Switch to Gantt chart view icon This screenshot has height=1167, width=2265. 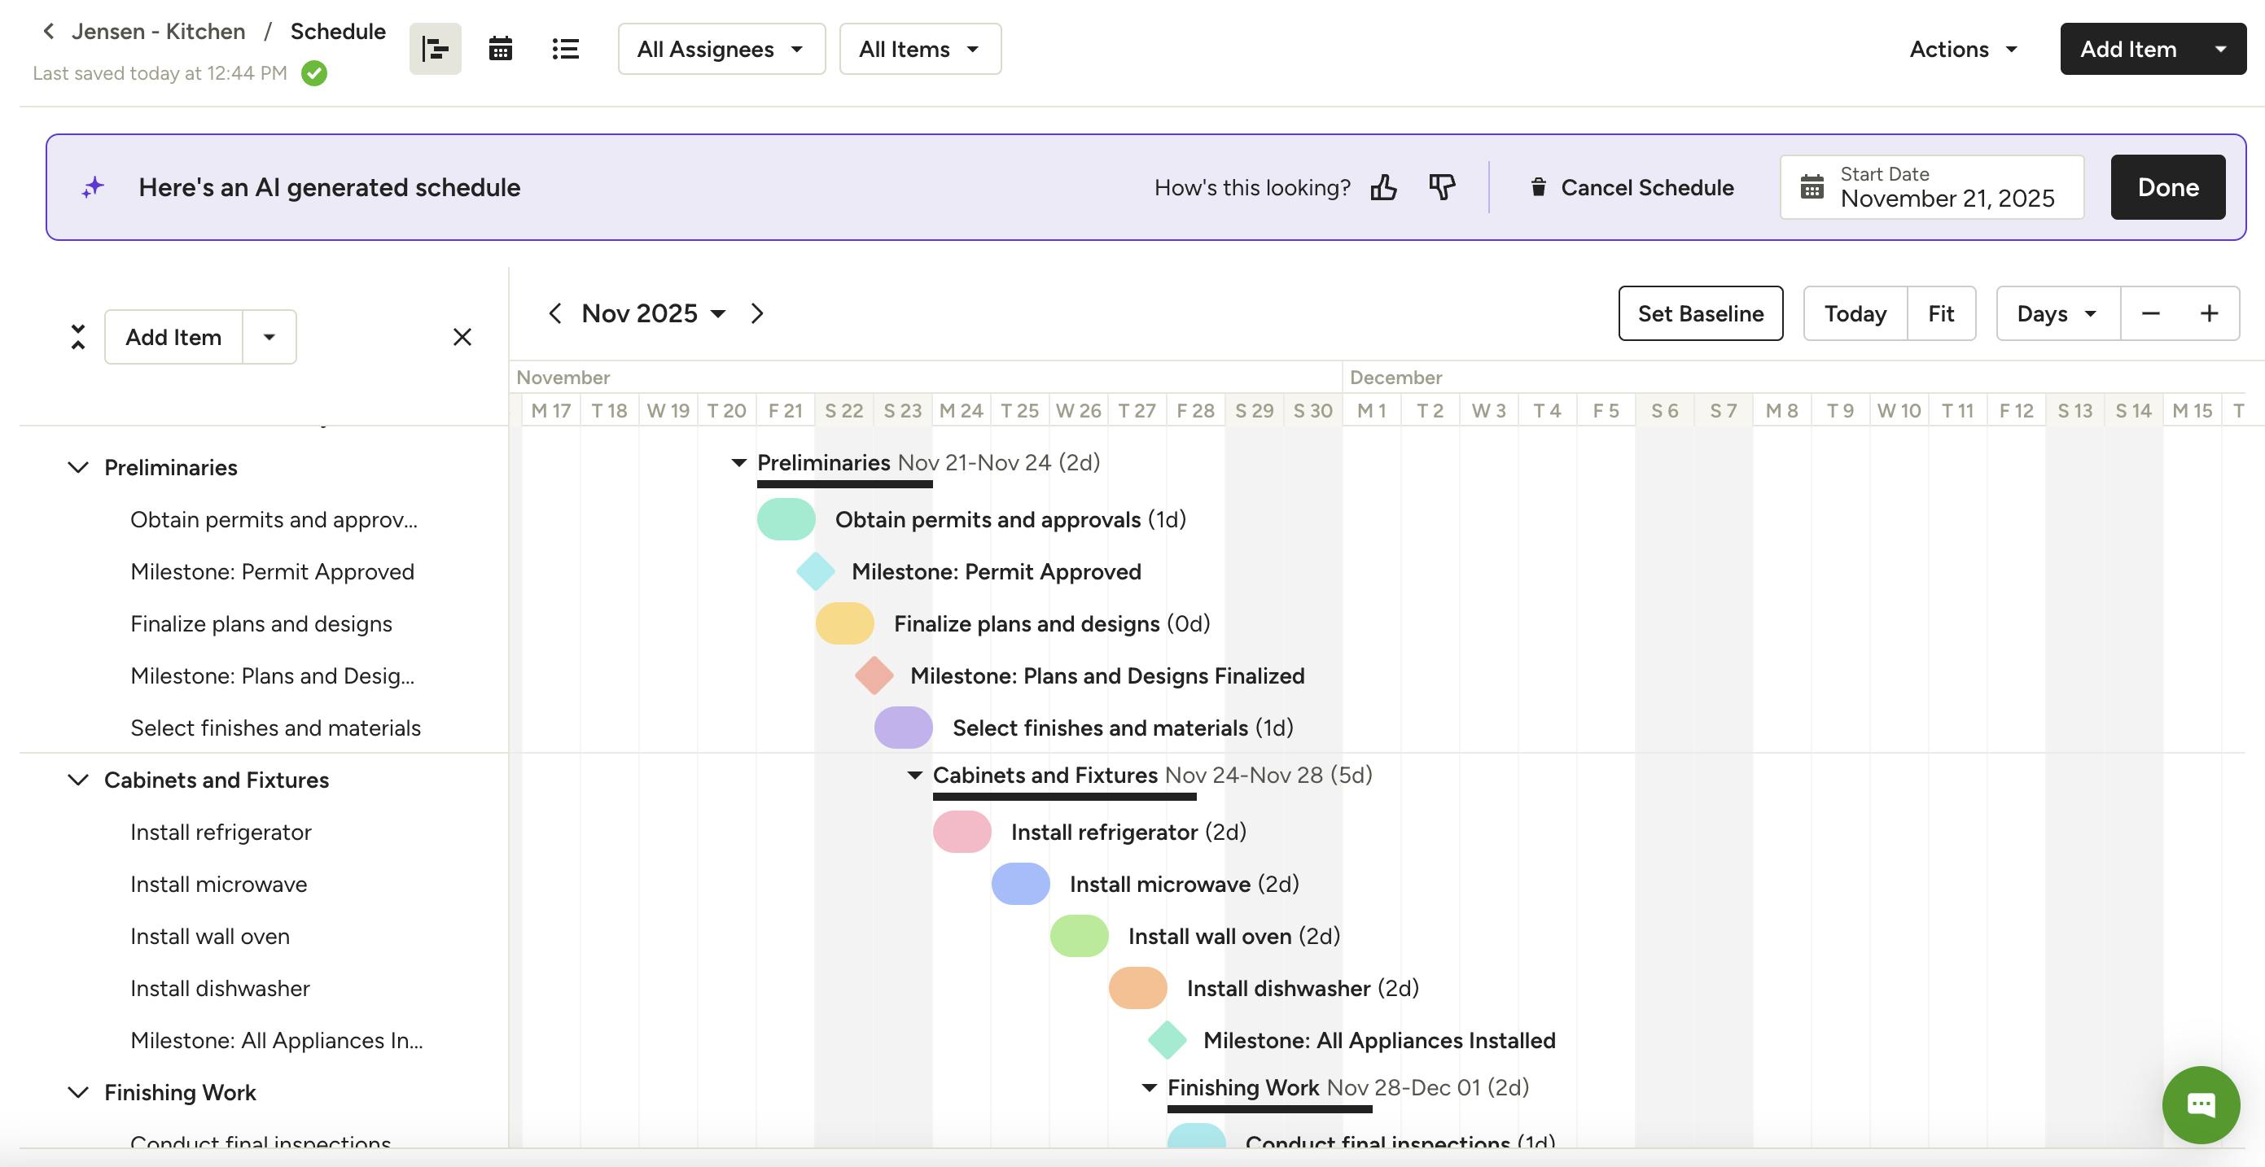click(436, 49)
